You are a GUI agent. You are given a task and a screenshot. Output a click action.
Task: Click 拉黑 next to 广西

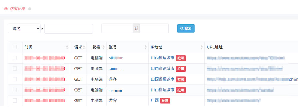pos(165,101)
